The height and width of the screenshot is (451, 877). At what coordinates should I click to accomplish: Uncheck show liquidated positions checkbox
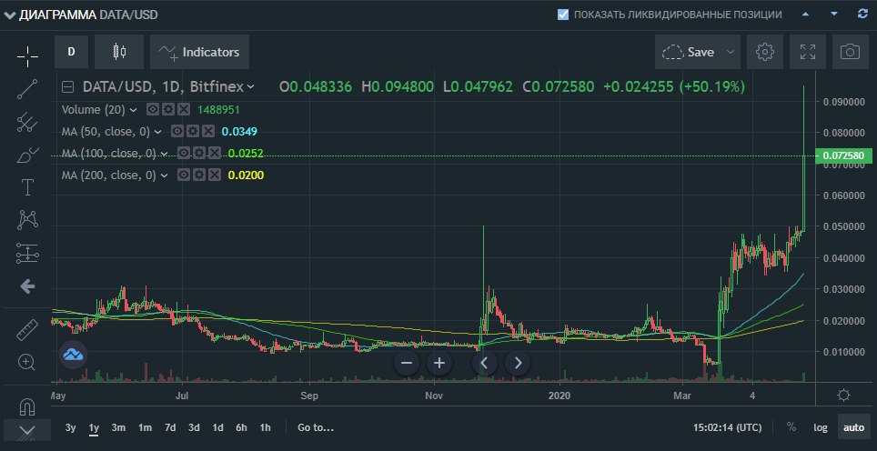(563, 15)
